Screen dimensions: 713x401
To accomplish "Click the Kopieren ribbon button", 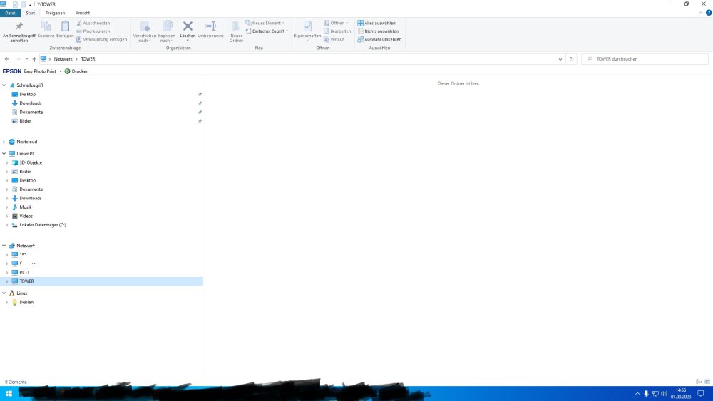I will click(x=46, y=30).
